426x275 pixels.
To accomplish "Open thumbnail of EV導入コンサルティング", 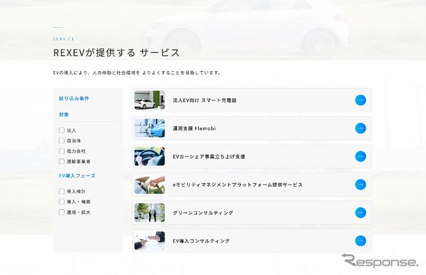I will (149, 240).
